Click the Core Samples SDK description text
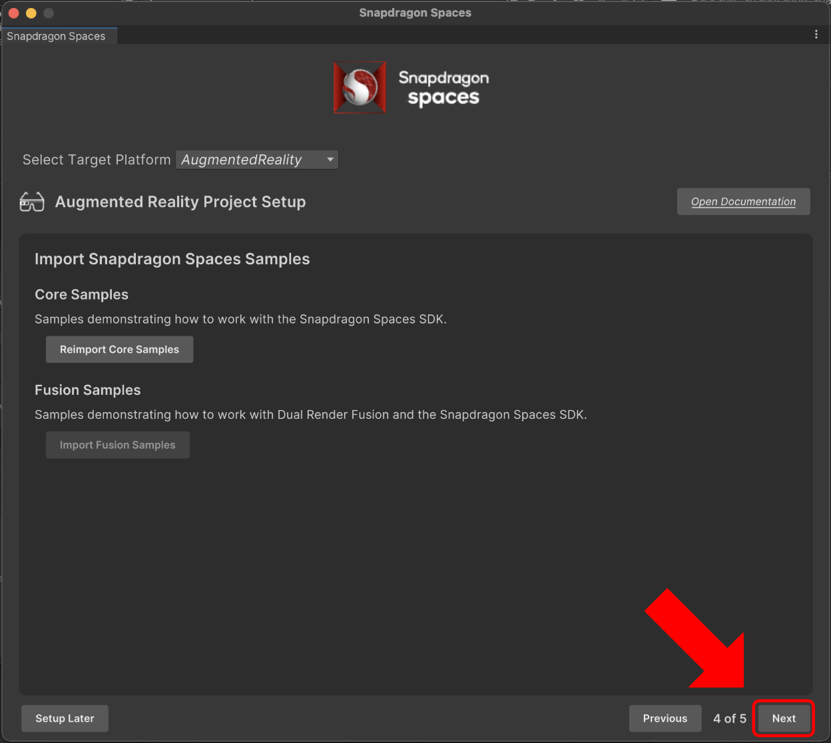The width and height of the screenshot is (831, 743). point(240,320)
